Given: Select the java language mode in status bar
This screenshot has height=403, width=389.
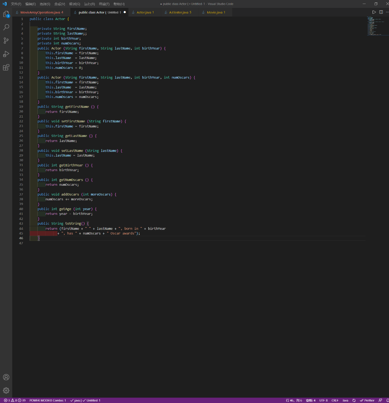Looking at the screenshot, I should tap(345, 400).
